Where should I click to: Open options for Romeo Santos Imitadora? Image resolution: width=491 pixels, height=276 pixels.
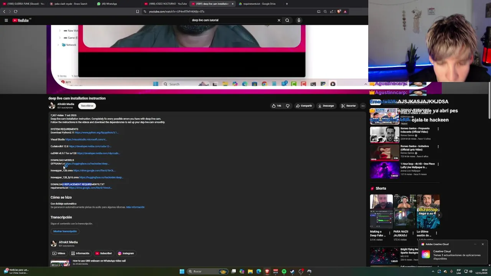(x=438, y=146)
